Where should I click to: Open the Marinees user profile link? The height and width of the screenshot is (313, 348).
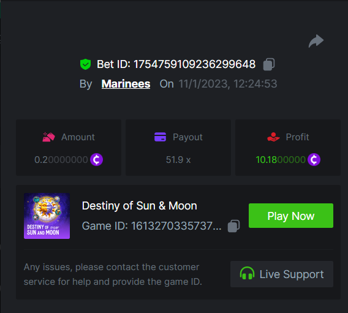pos(126,84)
